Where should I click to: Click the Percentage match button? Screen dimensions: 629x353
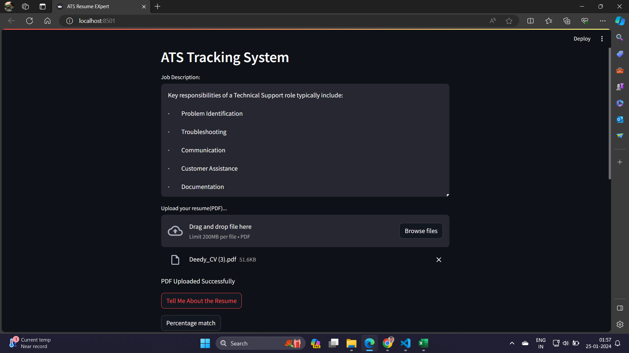pos(191,323)
